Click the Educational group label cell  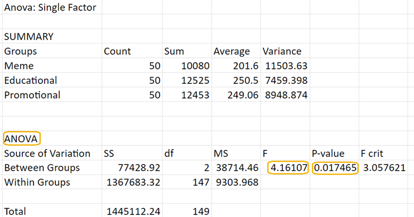click(30, 81)
